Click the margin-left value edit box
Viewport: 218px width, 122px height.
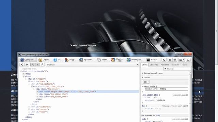click(167, 89)
